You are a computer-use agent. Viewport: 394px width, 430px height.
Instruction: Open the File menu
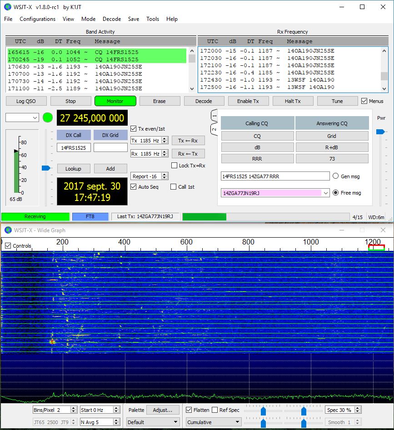point(8,19)
